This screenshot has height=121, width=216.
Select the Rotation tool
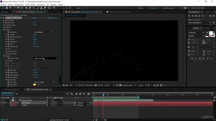point(15,8)
